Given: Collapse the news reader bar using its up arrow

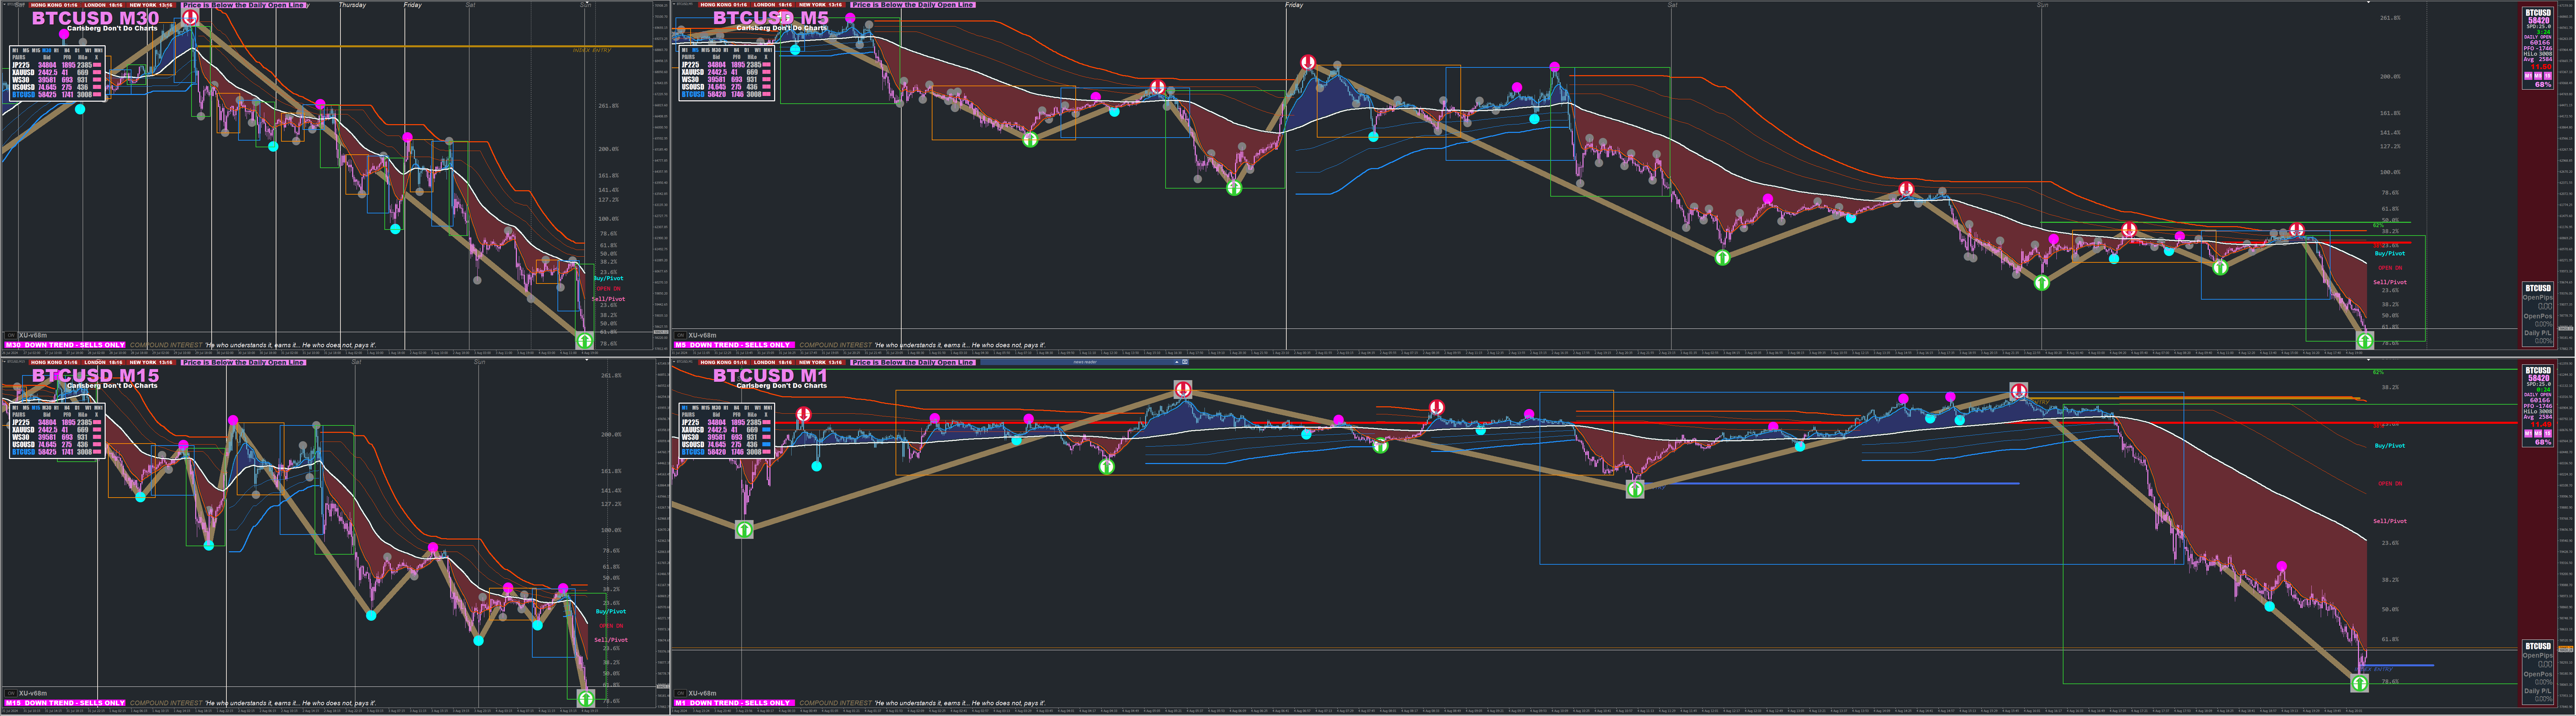Looking at the screenshot, I should point(1177,362).
